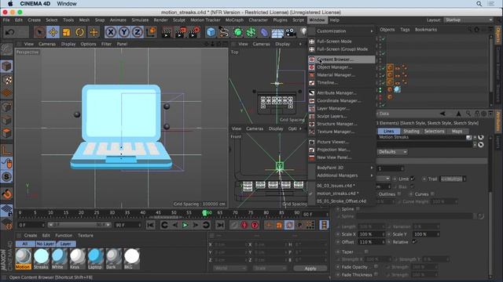This screenshot has height=282, width=503.
Task: Play the animation forwards
Action: click(x=185, y=225)
